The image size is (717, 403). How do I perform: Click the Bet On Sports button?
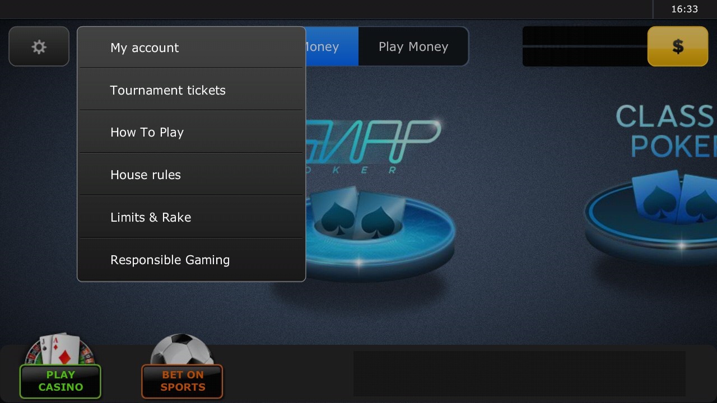[182, 381]
